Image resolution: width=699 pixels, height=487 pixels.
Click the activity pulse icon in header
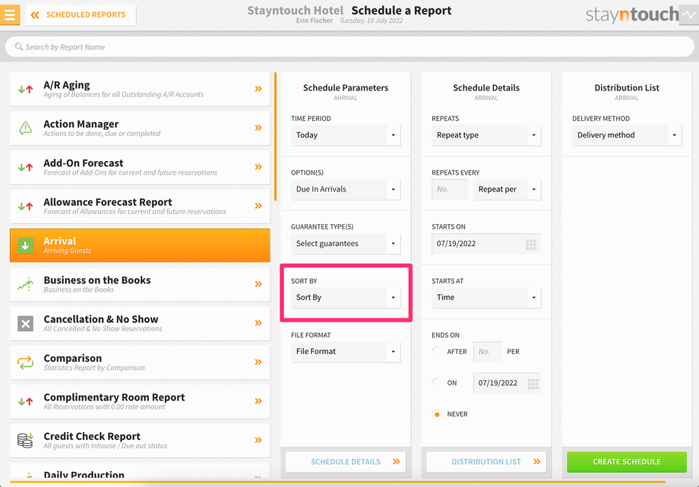coord(689,14)
